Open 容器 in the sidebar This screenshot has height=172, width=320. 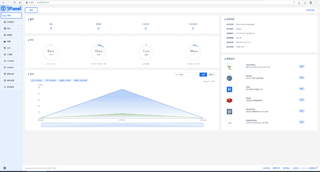coord(11,42)
